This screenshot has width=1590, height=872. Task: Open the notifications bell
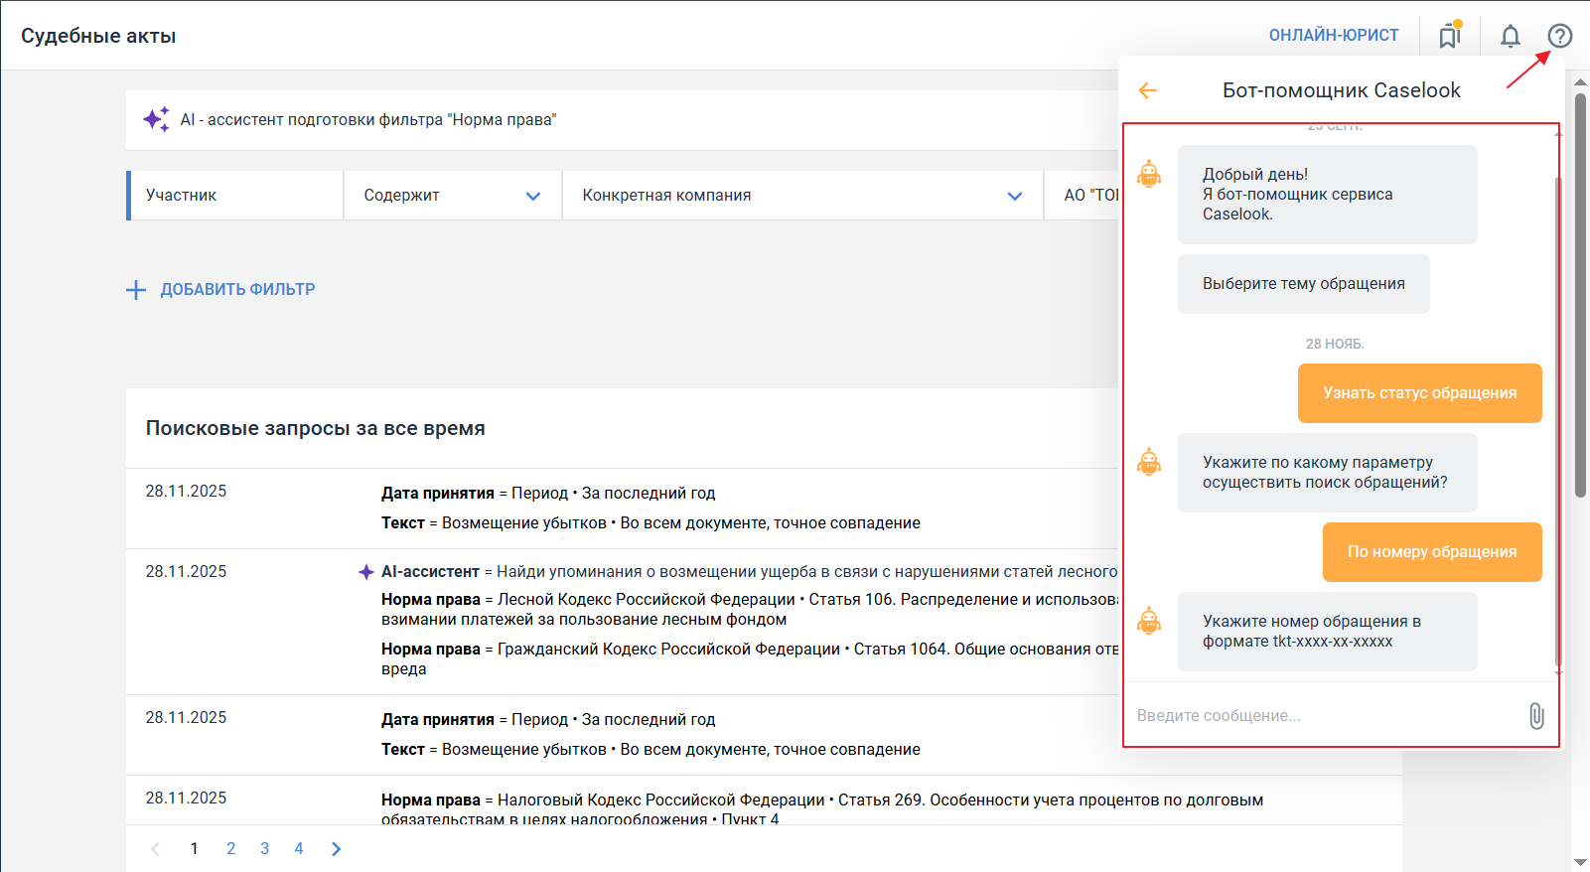coord(1510,36)
